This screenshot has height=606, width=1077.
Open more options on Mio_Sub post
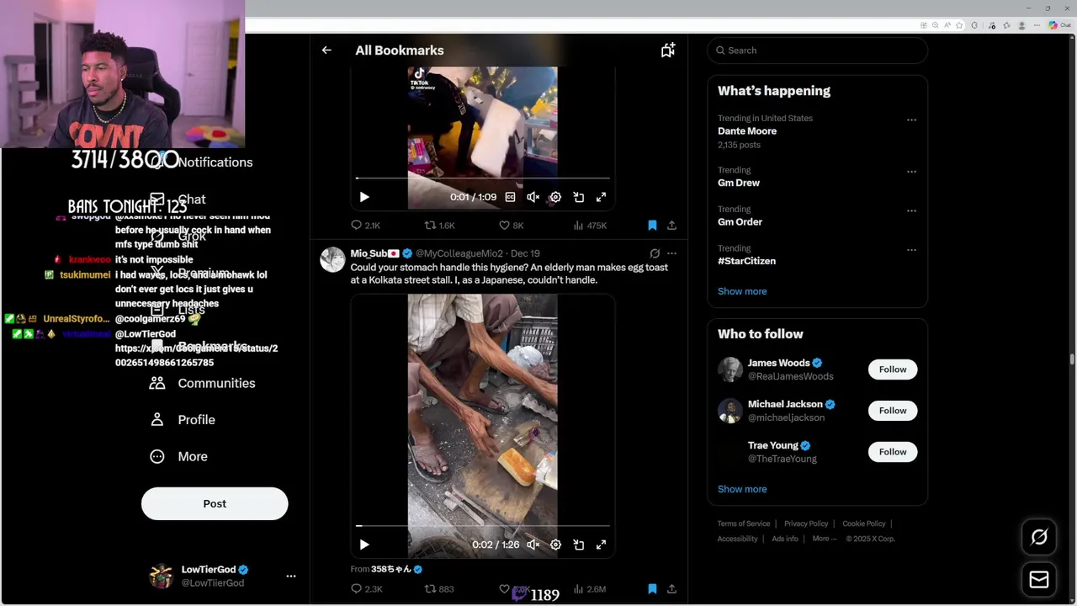click(671, 253)
